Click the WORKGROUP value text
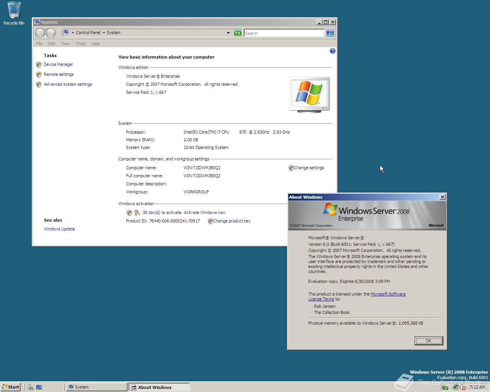Screen dimensions: 490x392 196,192
